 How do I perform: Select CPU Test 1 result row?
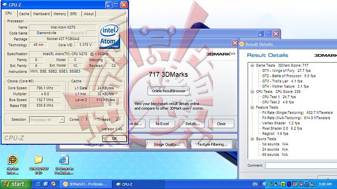point(279,97)
